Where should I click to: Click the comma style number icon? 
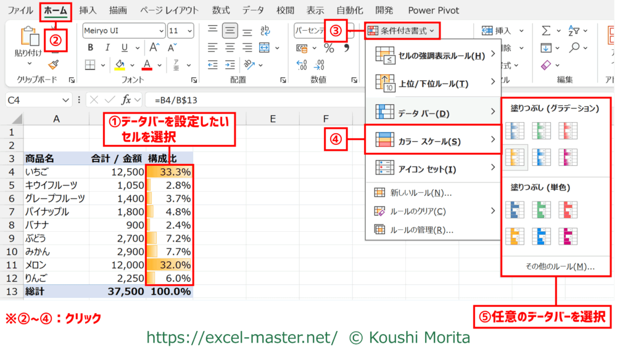tap(346, 47)
